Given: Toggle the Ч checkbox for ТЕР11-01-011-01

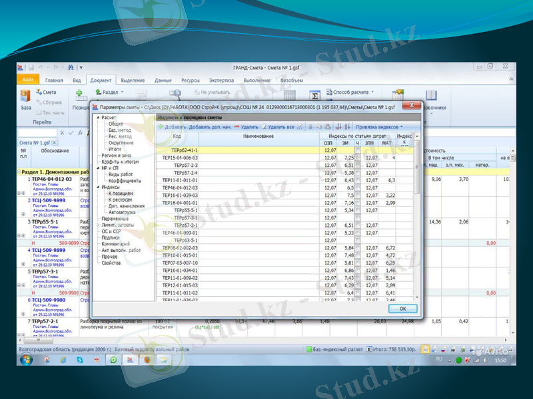Looking at the screenshot, I should pos(358,180).
